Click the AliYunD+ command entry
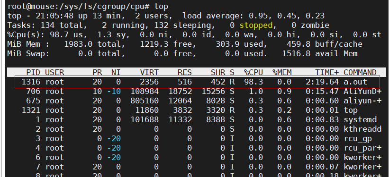This screenshot has height=177, width=389. pyautogui.click(x=362, y=91)
